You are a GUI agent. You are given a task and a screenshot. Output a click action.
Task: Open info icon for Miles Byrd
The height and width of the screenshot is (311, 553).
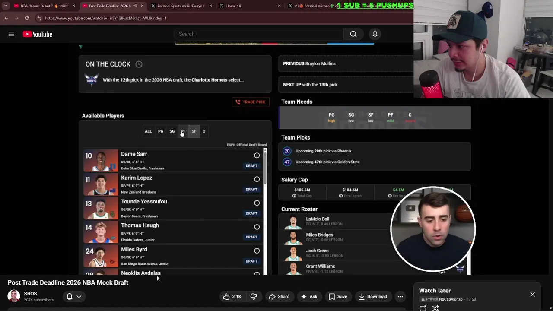tap(257, 251)
